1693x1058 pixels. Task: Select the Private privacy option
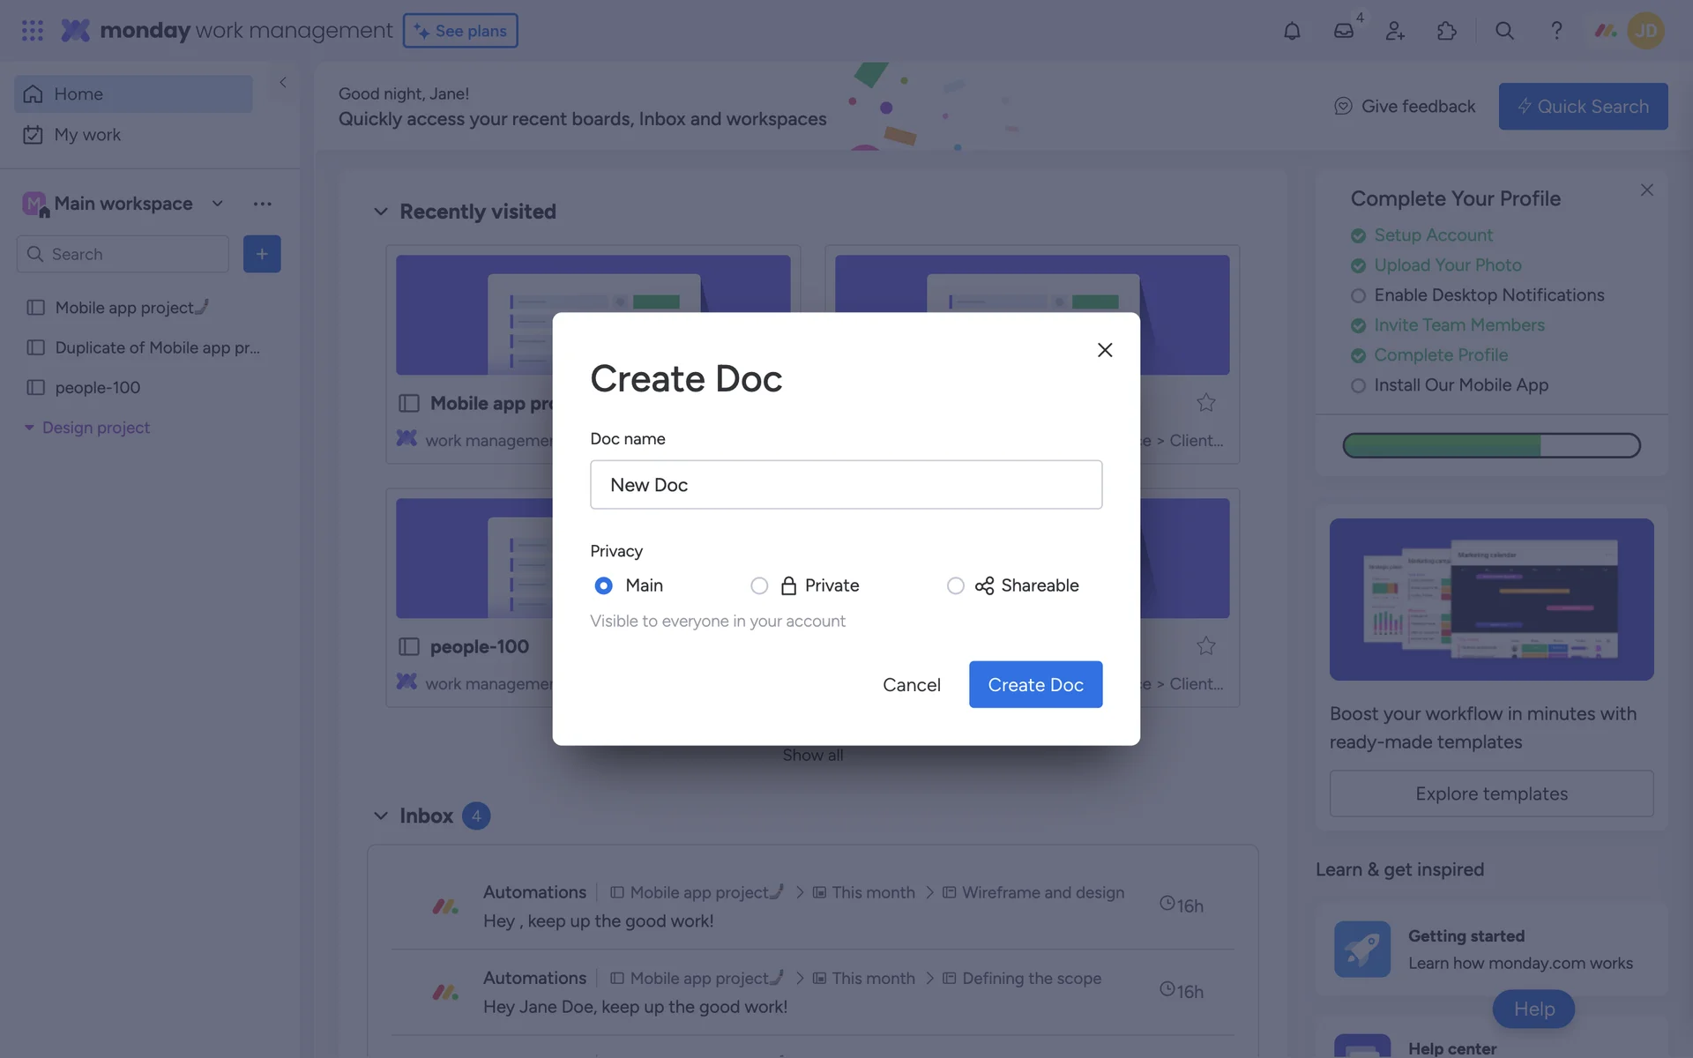click(759, 585)
